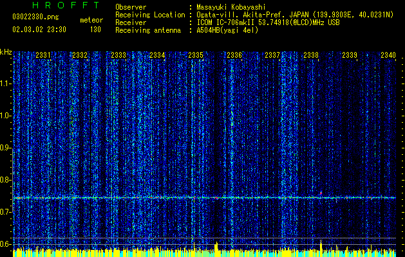Select the filename 03022330.png
405x257 pixels.
pyautogui.click(x=35, y=17)
